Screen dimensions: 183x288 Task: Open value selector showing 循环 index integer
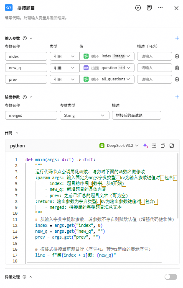pyautogui.click(x=107, y=56)
